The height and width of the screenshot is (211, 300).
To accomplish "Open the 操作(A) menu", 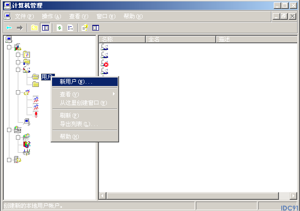I will coord(52,16).
